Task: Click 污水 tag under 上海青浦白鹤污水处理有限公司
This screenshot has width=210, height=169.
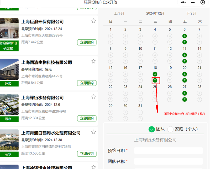Action: (9, 154)
